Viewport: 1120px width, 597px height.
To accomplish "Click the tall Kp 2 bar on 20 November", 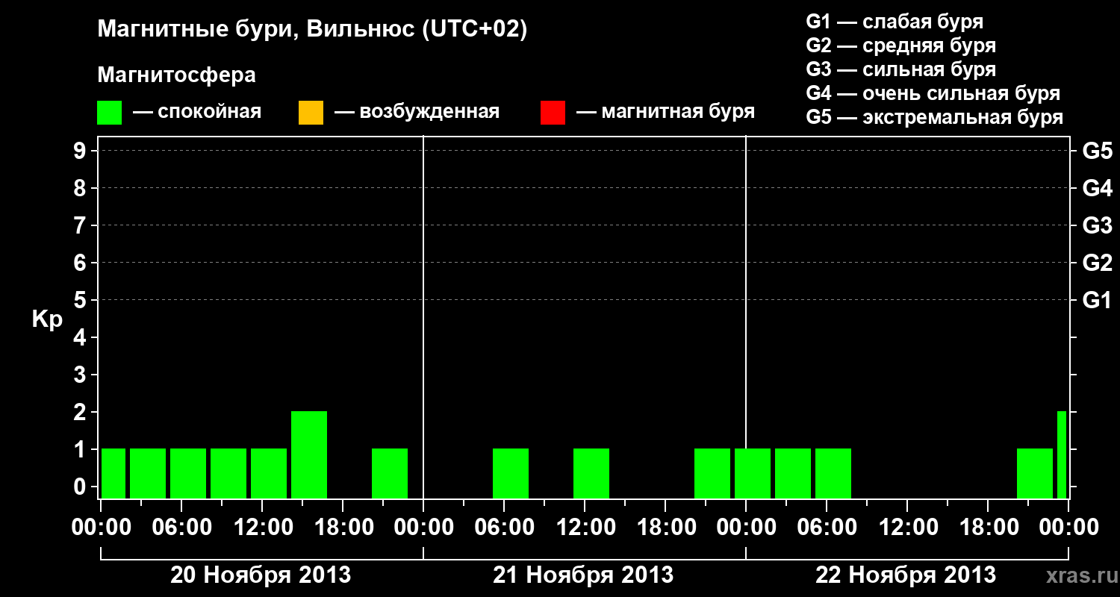I will 309,454.
